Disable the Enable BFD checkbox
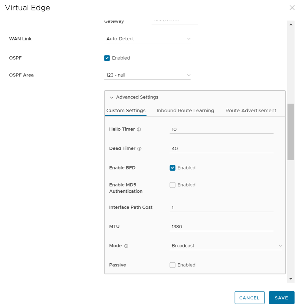 pyautogui.click(x=173, y=168)
